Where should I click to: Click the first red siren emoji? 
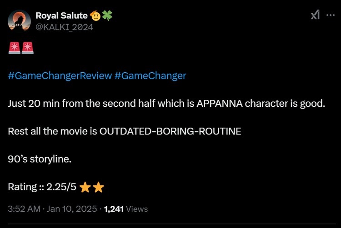pyautogui.click(x=15, y=48)
